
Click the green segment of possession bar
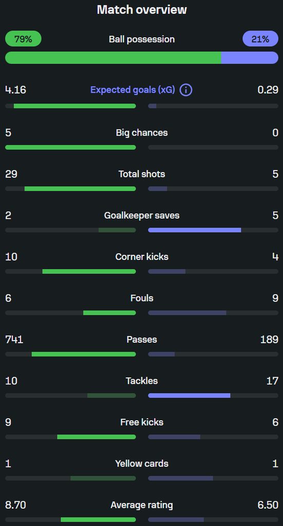(x=113, y=58)
